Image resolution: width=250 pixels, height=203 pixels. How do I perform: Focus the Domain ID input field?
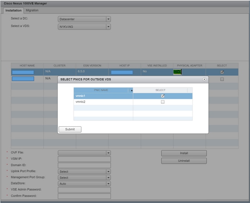click(x=84, y=165)
